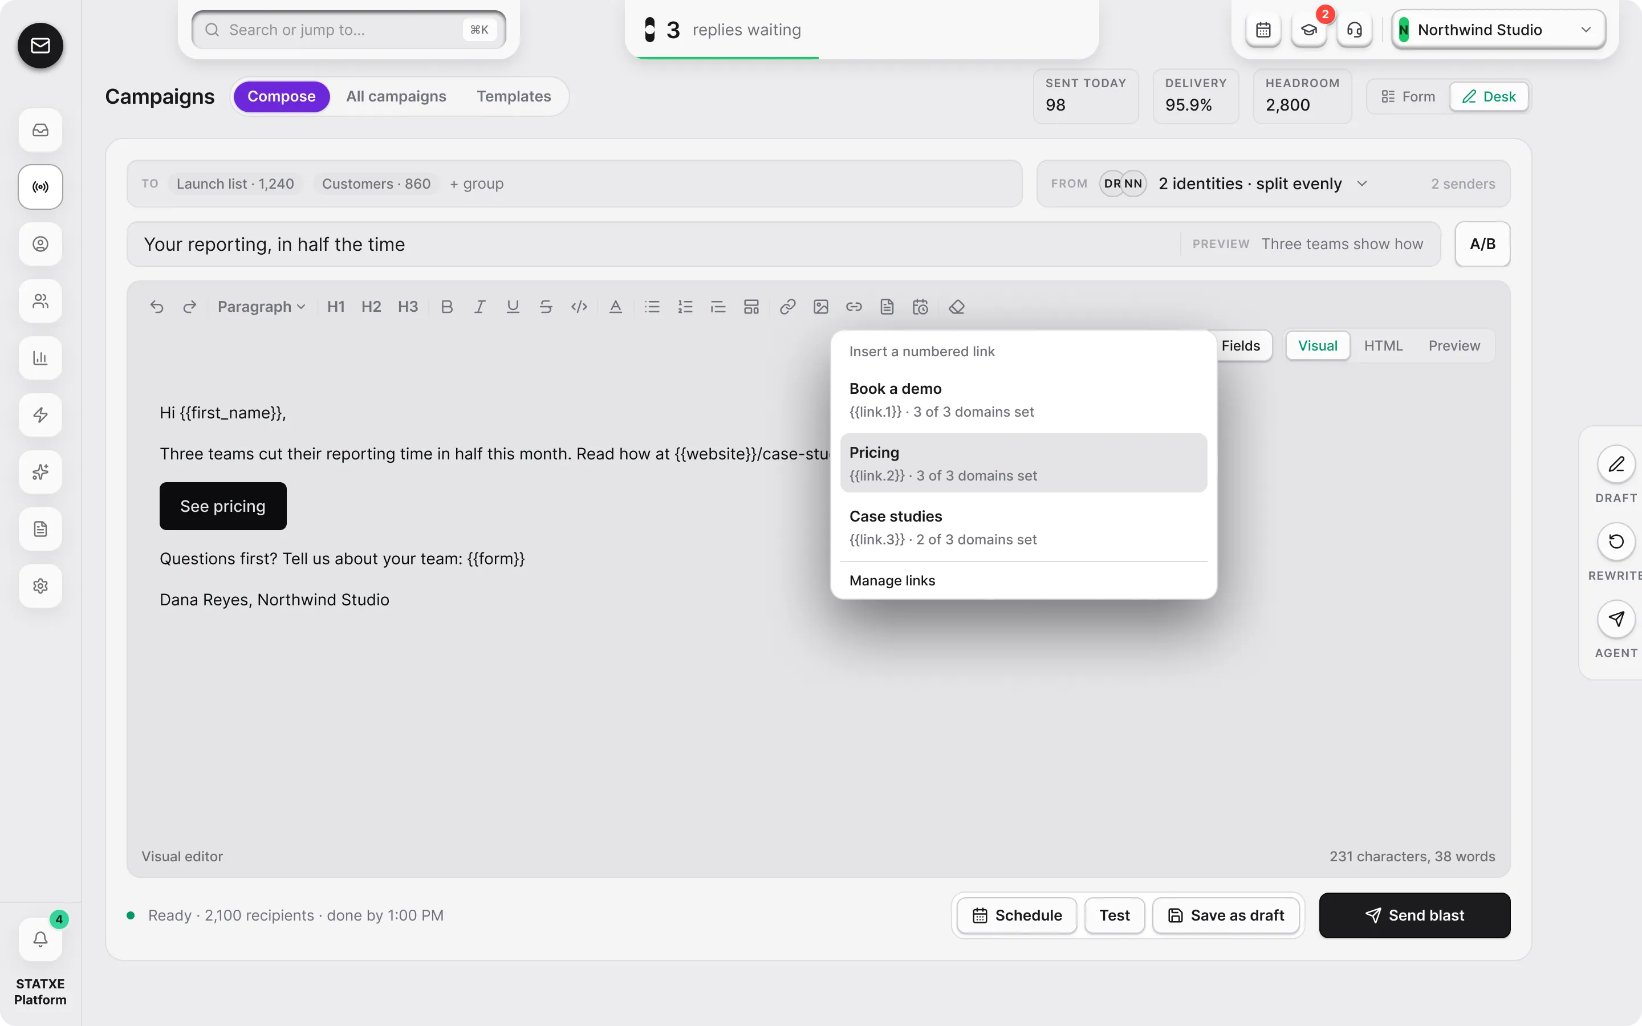This screenshot has width=1642, height=1026.
Task: Select the Visual editor mode
Action: tap(1318, 345)
